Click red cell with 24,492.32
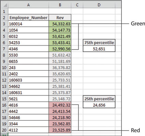145x136 pixels. (60, 105)
